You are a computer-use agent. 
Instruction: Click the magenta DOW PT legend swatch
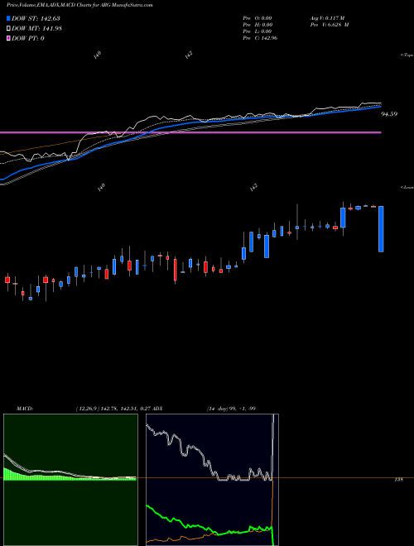tap(9, 38)
